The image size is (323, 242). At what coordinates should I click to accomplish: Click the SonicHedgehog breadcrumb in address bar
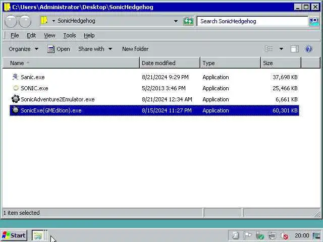[76, 21]
